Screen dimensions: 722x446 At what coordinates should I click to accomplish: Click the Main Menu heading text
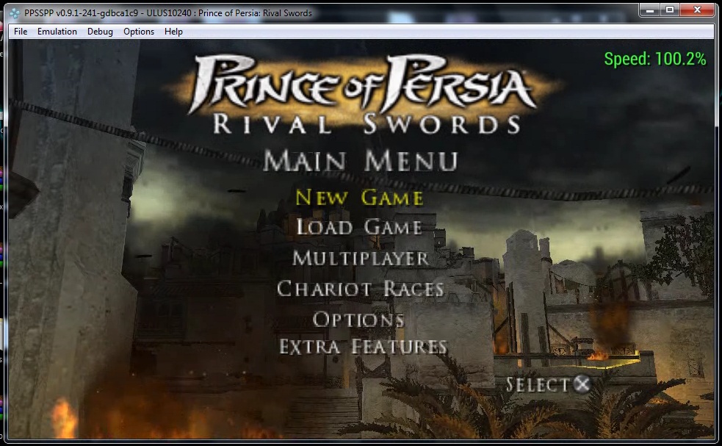[x=360, y=160]
